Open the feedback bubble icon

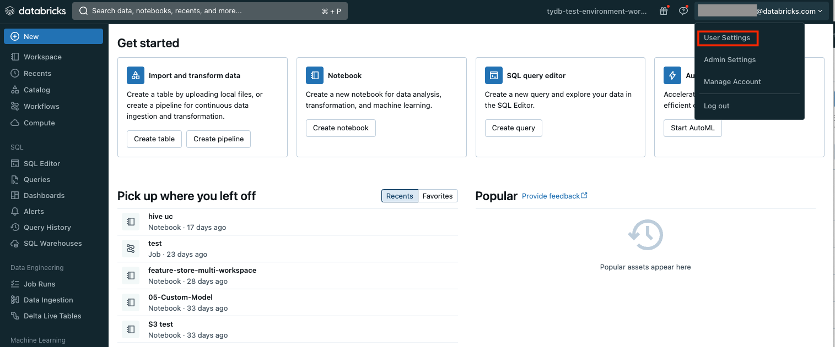(683, 10)
